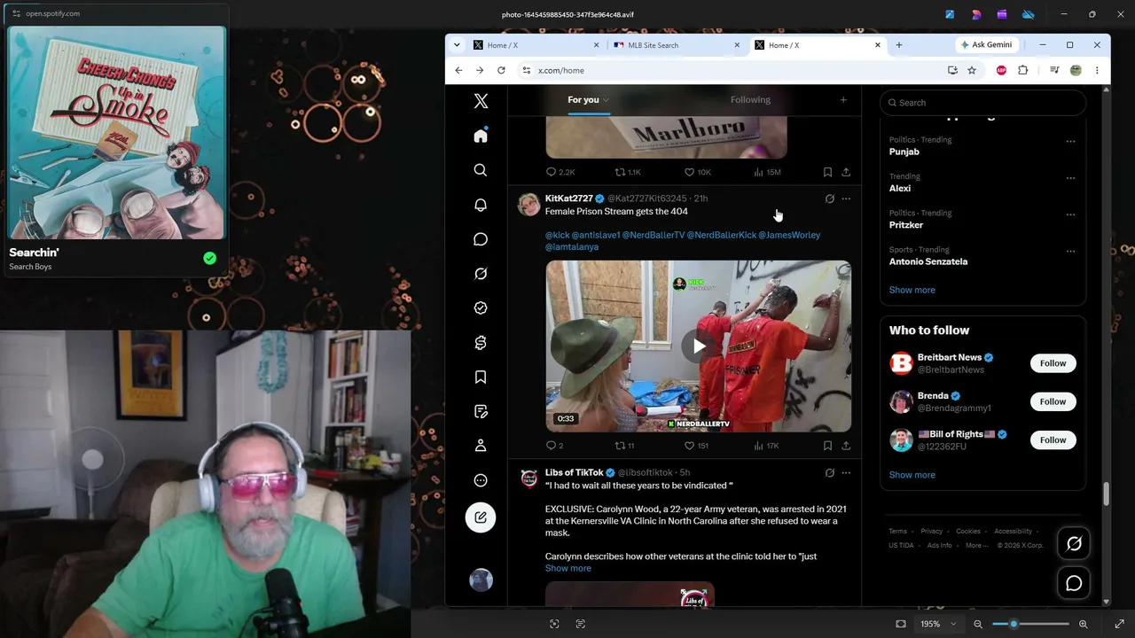Screen dimensions: 1135x638
Task: Bookmark this page with the star icon
Action: [972, 70]
